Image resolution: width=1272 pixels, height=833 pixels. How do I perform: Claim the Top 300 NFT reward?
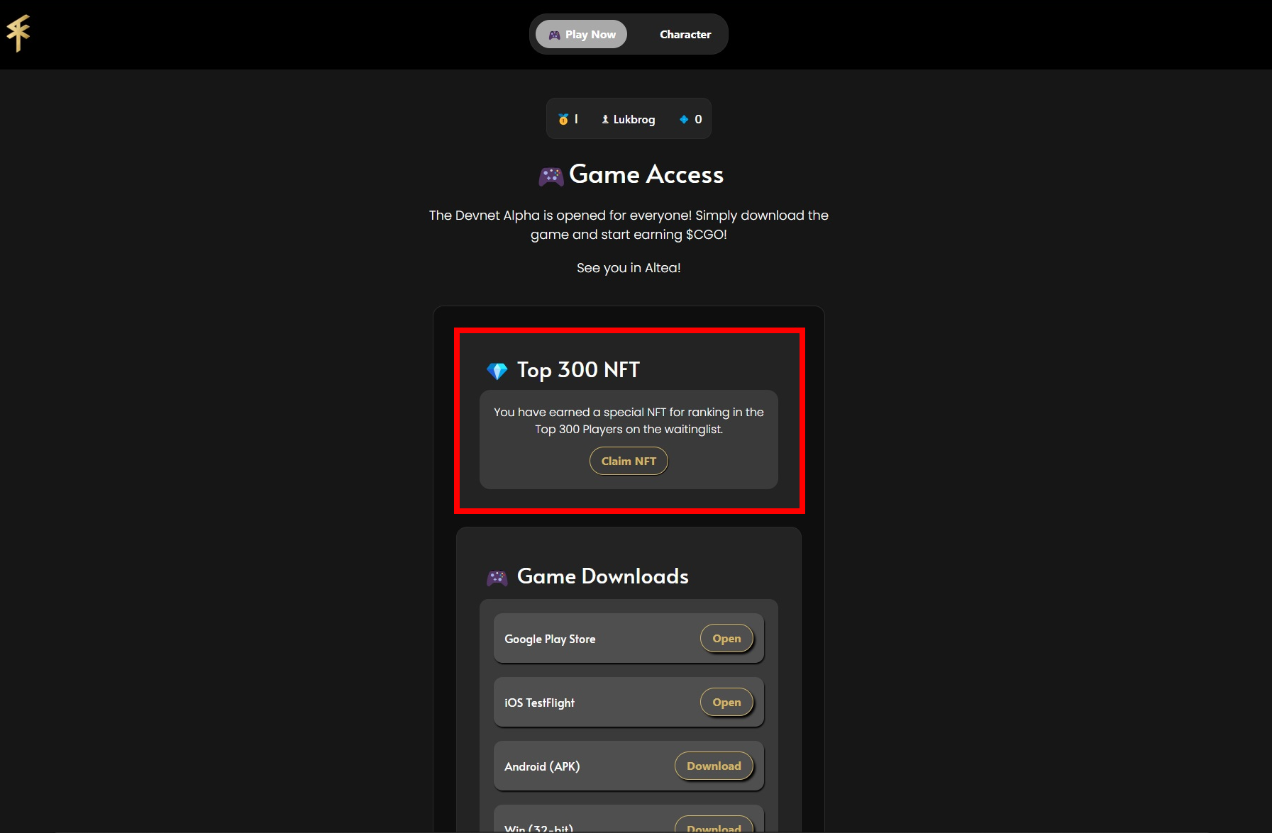628,461
